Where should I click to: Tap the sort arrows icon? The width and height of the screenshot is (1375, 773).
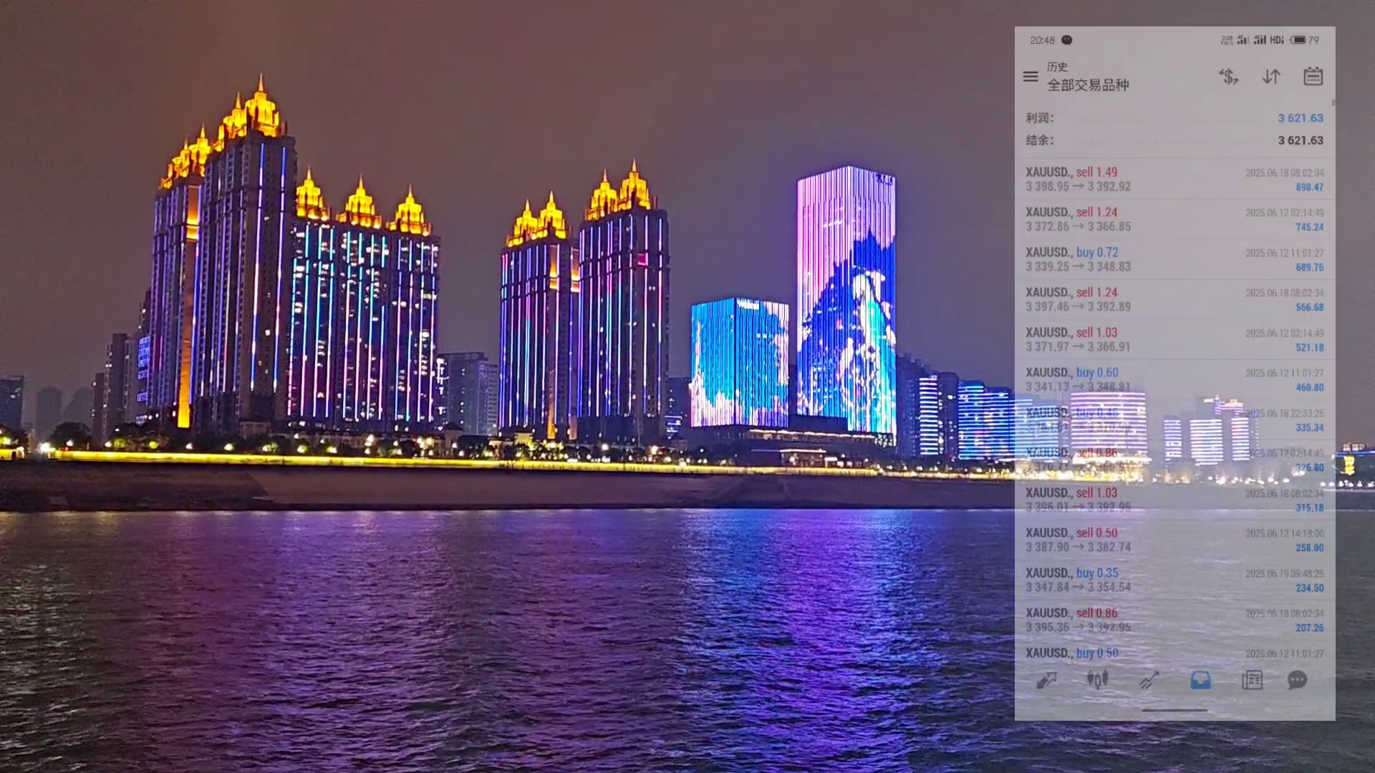click(1271, 77)
